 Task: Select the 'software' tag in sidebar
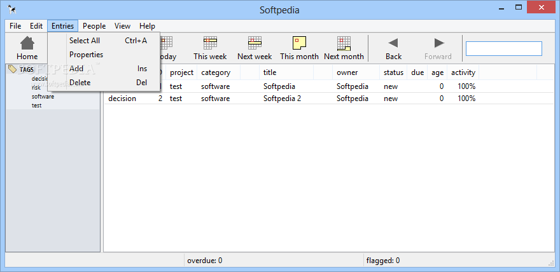point(43,97)
